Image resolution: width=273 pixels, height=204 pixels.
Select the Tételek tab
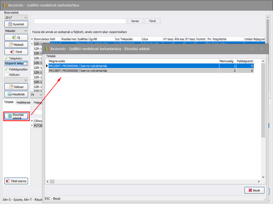coord(9,102)
